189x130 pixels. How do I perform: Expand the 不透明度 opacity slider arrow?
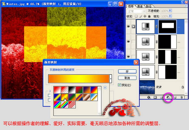(170, 11)
